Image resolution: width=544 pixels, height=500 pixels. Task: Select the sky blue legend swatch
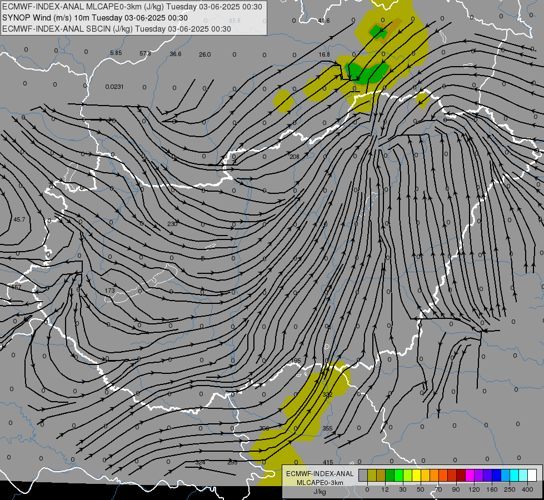(x=506, y=476)
